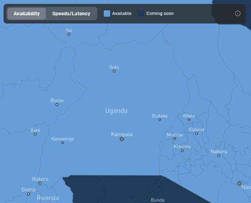Select the Kampala capital marker

tap(122, 139)
